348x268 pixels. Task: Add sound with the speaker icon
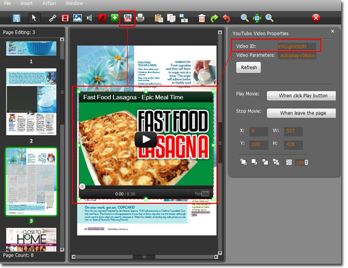tap(90, 18)
